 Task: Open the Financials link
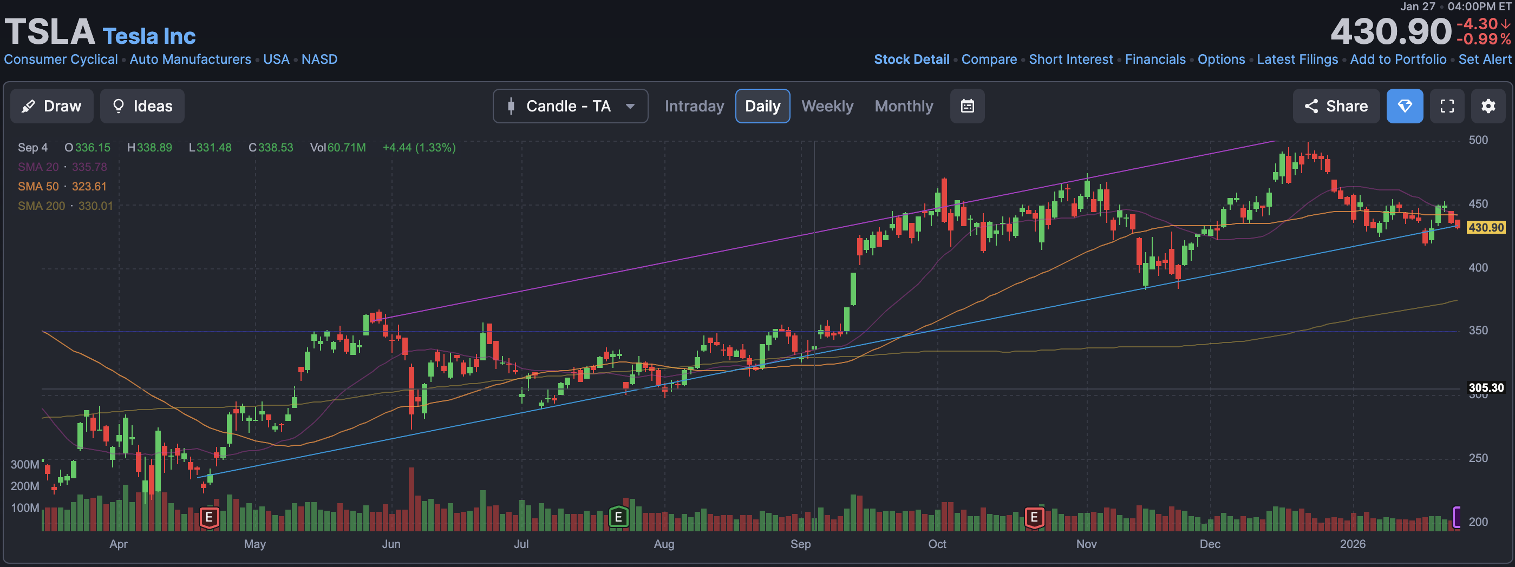tap(1155, 60)
